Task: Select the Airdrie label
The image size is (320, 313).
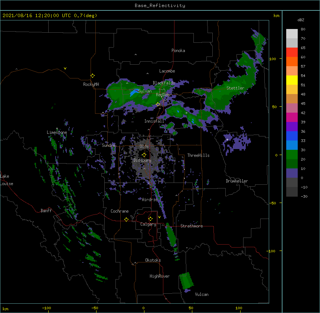Action: pyautogui.click(x=150, y=200)
